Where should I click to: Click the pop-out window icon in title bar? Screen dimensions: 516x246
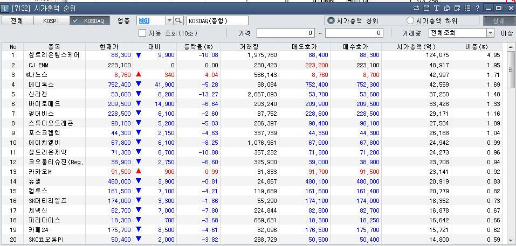426,8
